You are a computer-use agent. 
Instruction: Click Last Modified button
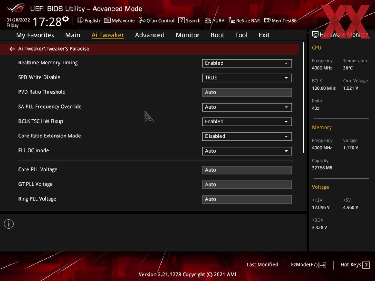[x=262, y=265]
